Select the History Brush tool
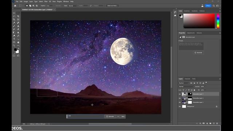The image size is (233, 131). tap(14, 29)
